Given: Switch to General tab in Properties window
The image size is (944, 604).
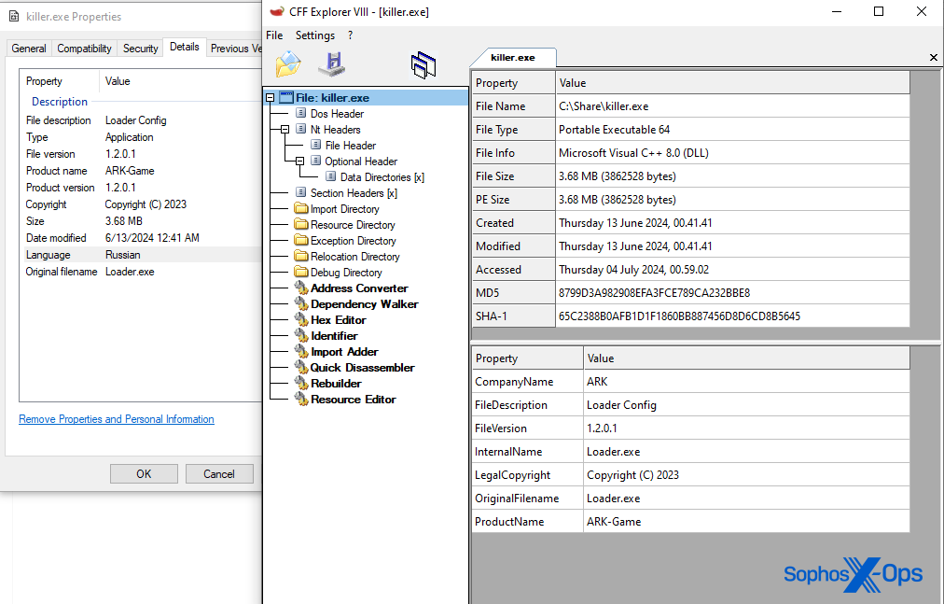Looking at the screenshot, I should tap(29, 49).
